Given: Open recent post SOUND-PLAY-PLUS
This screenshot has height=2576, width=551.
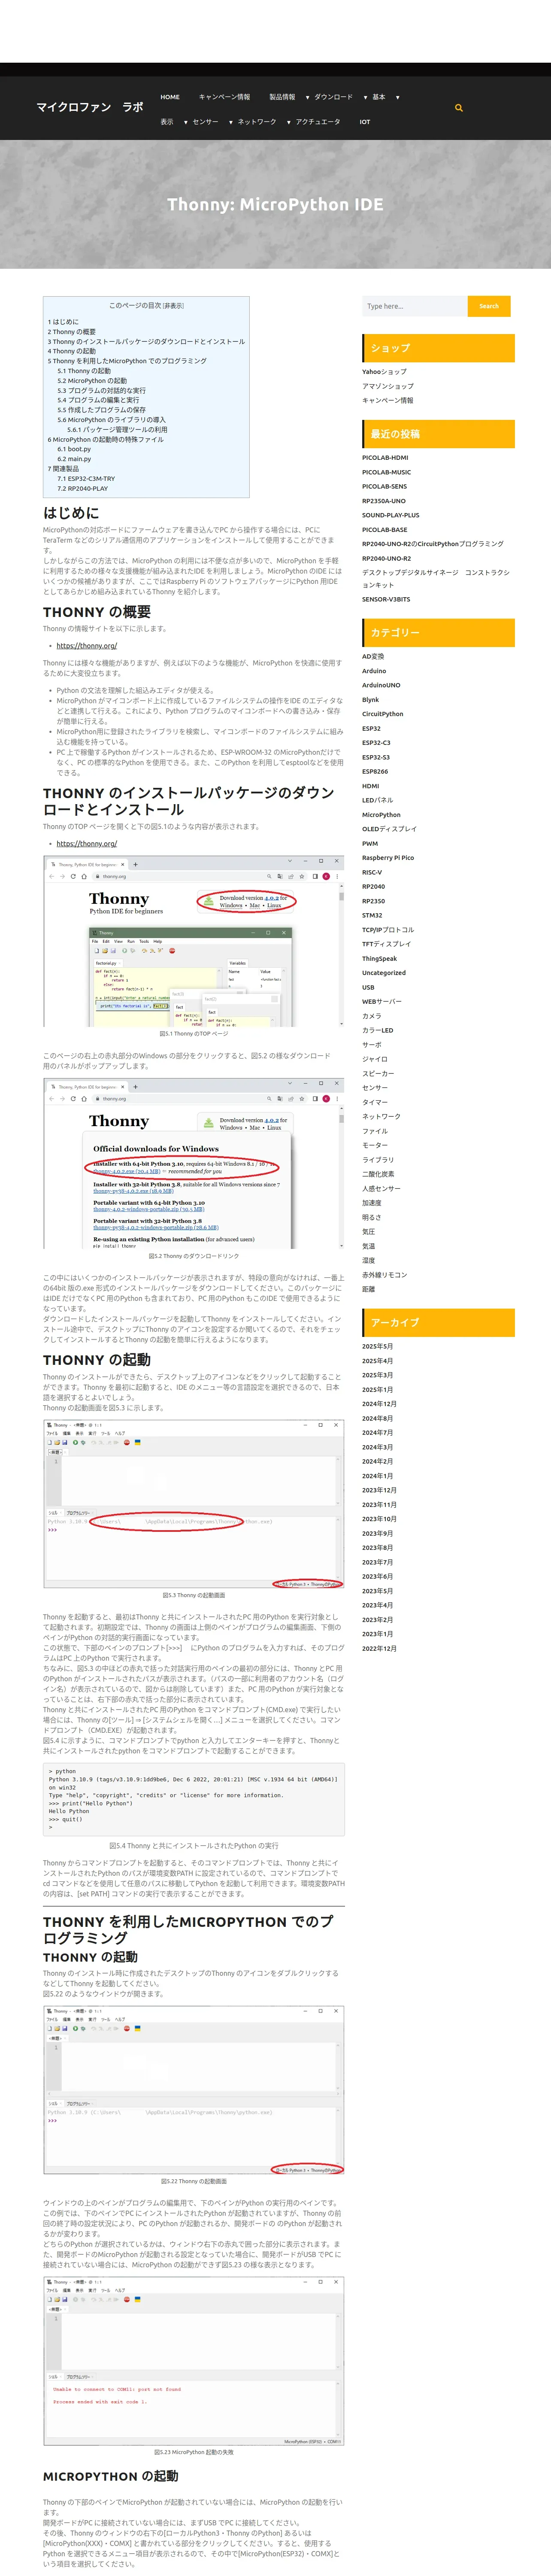Looking at the screenshot, I should coord(390,516).
